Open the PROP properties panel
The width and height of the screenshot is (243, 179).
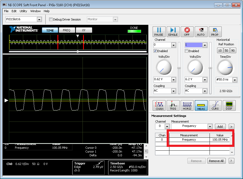pos(215,32)
